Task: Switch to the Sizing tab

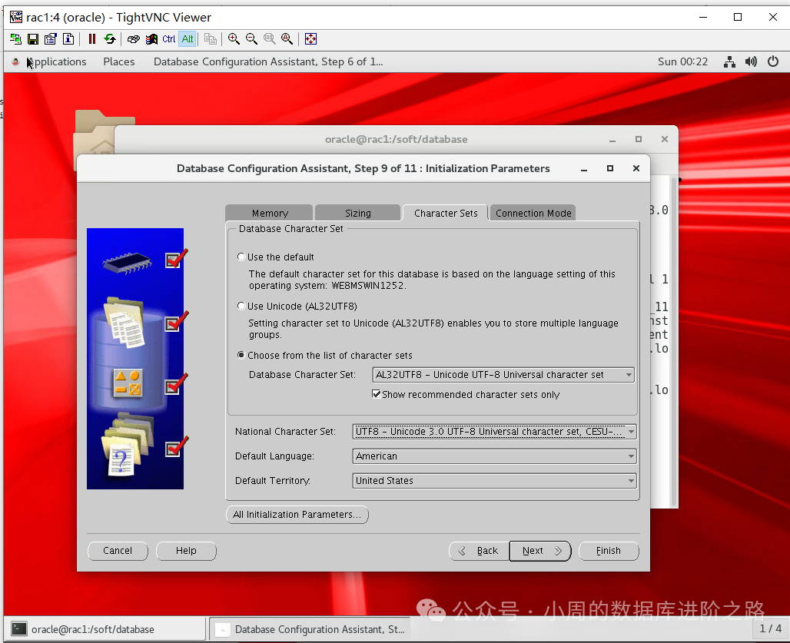Action: click(357, 213)
